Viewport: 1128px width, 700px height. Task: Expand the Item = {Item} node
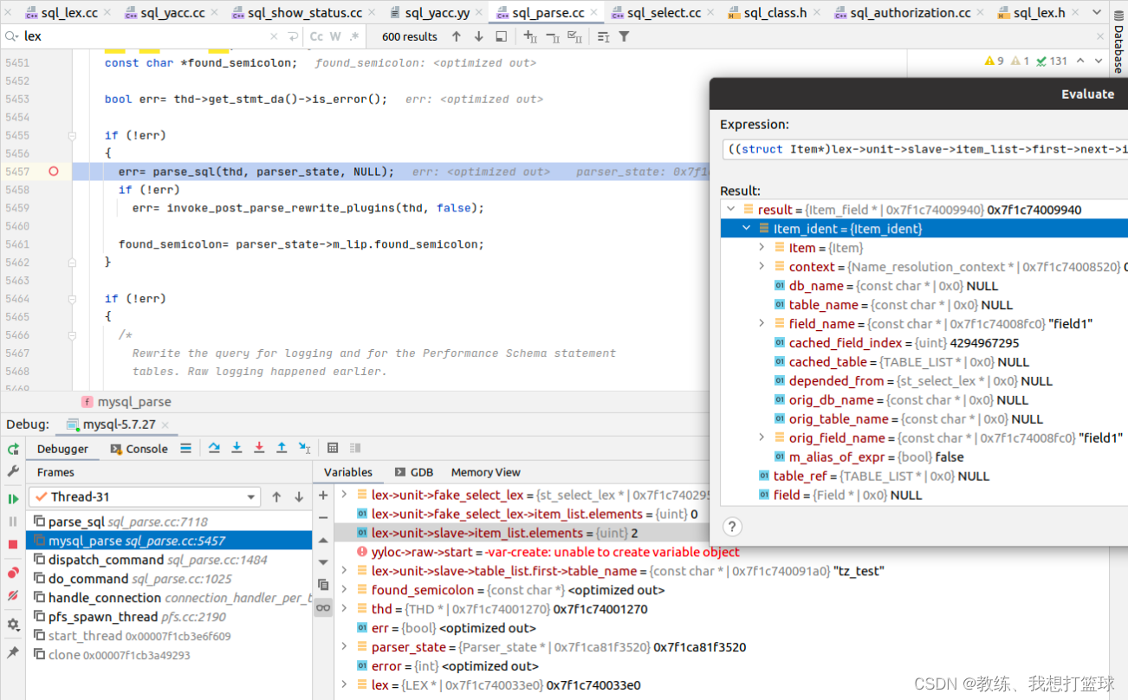click(762, 248)
